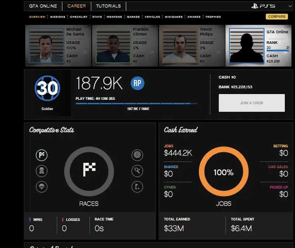Image resolution: width=295 pixels, height=248 pixels.
Task: Select the Parachuting stat icon
Action: tap(42, 187)
